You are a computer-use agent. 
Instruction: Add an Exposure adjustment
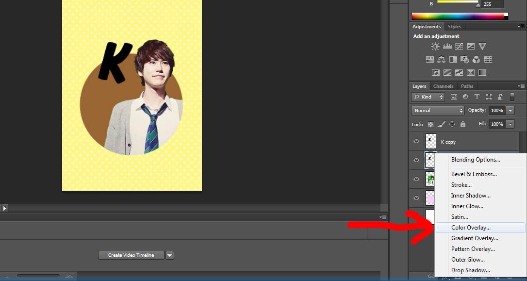tap(471, 47)
